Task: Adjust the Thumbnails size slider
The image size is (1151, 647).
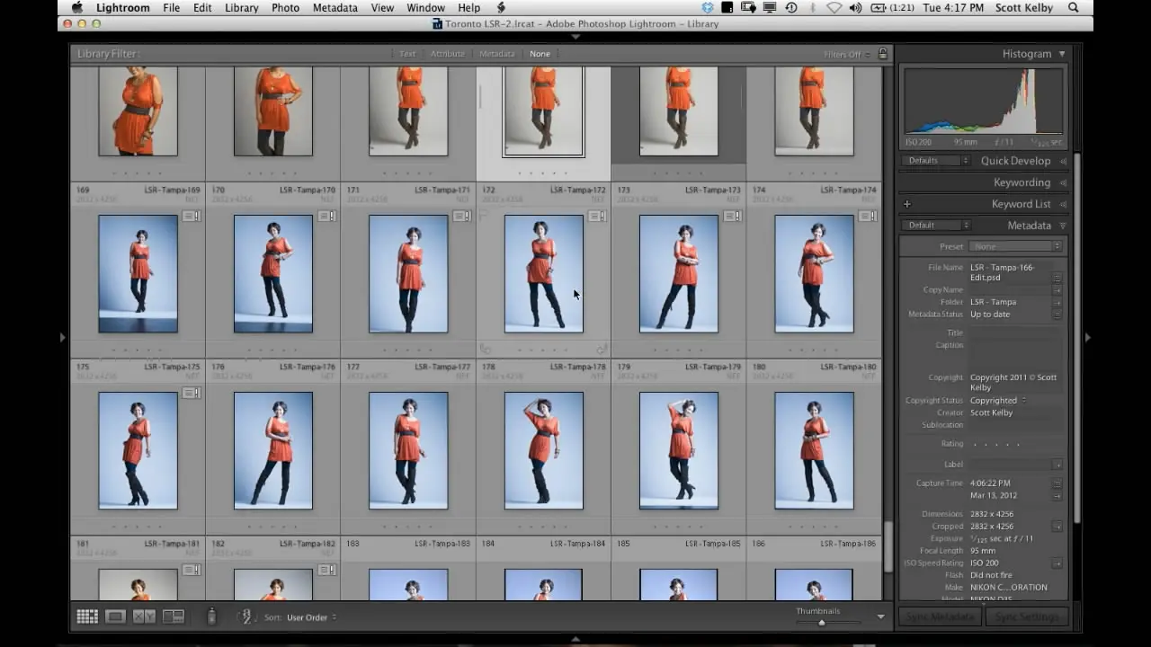Action: (821, 622)
